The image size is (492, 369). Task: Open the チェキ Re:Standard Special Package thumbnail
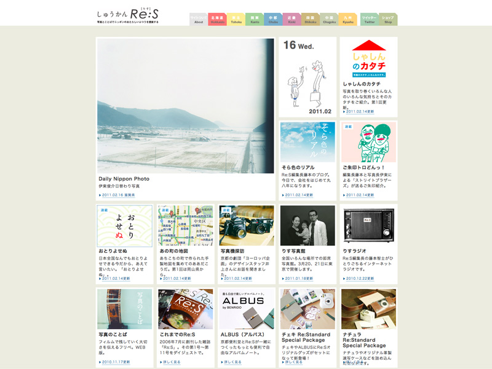pos(307,309)
